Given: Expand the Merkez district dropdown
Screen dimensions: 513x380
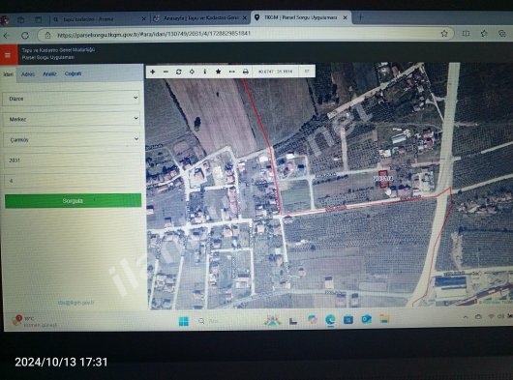Looking at the screenshot, I should pos(72,119).
